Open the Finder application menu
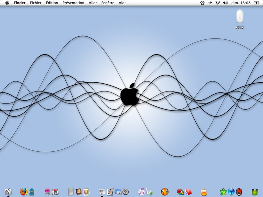Screen dimensions: 263x197 coord(20,3)
